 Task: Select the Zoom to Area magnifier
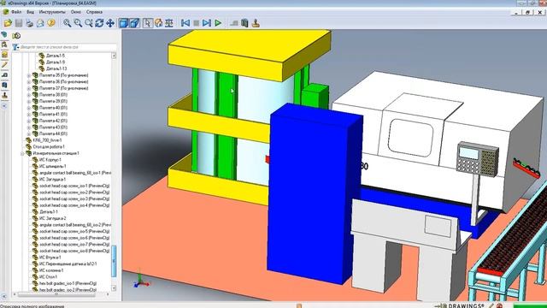coord(78,23)
